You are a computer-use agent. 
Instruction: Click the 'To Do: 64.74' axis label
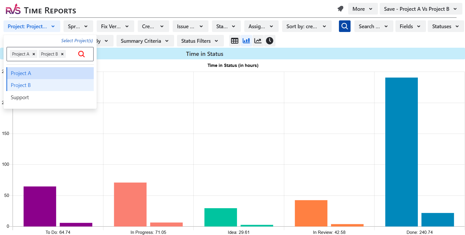(x=58, y=232)
